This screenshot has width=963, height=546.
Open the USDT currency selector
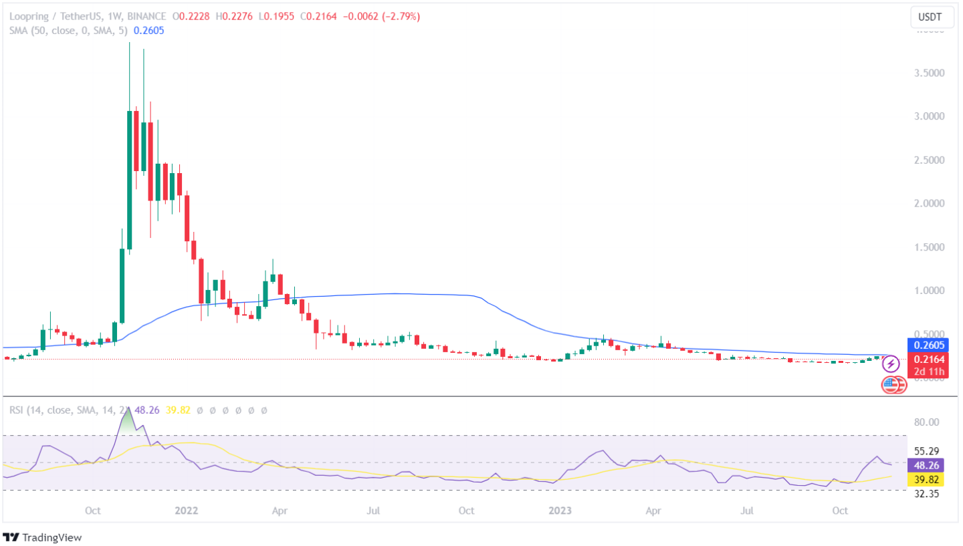pyautogui.click(x=932, y=16)
